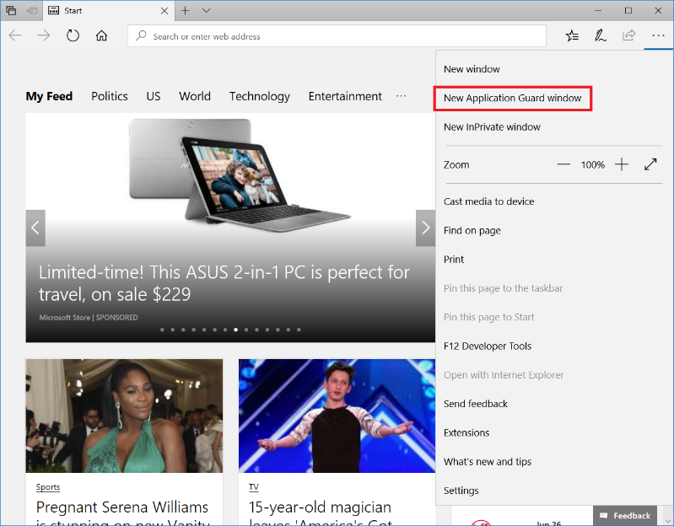Decrease zoom with the minus button
674x526 pixels.
(x=563, y=164)
